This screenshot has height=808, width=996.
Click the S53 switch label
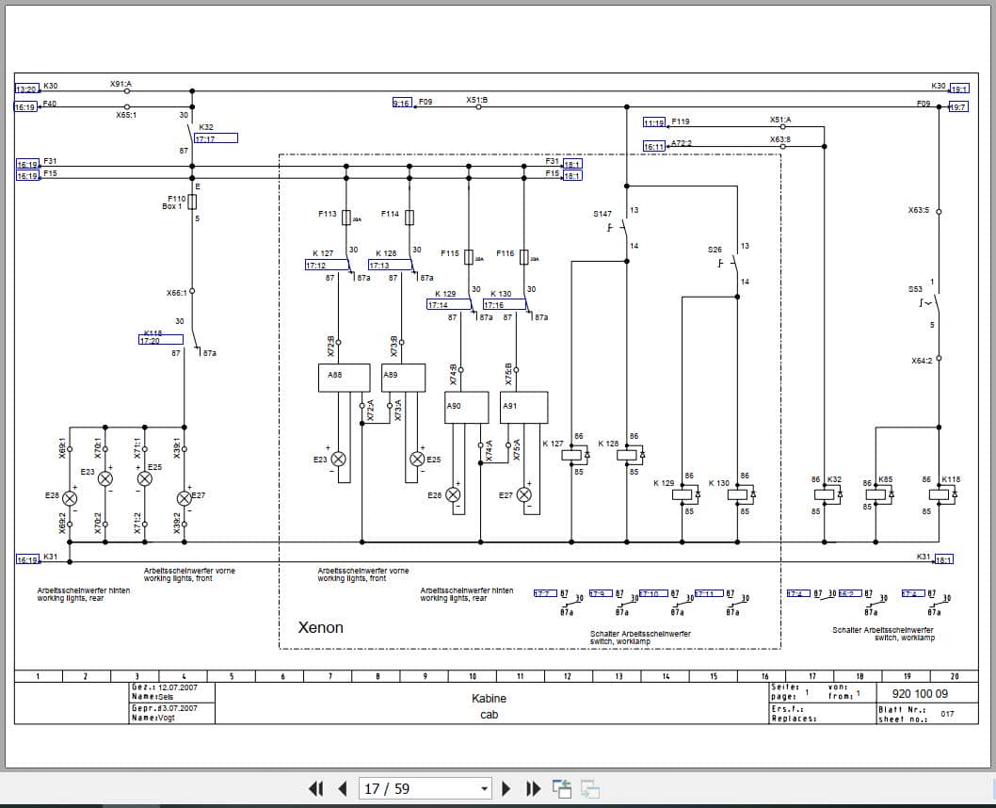pyautogui.click(x=915, y=289)
